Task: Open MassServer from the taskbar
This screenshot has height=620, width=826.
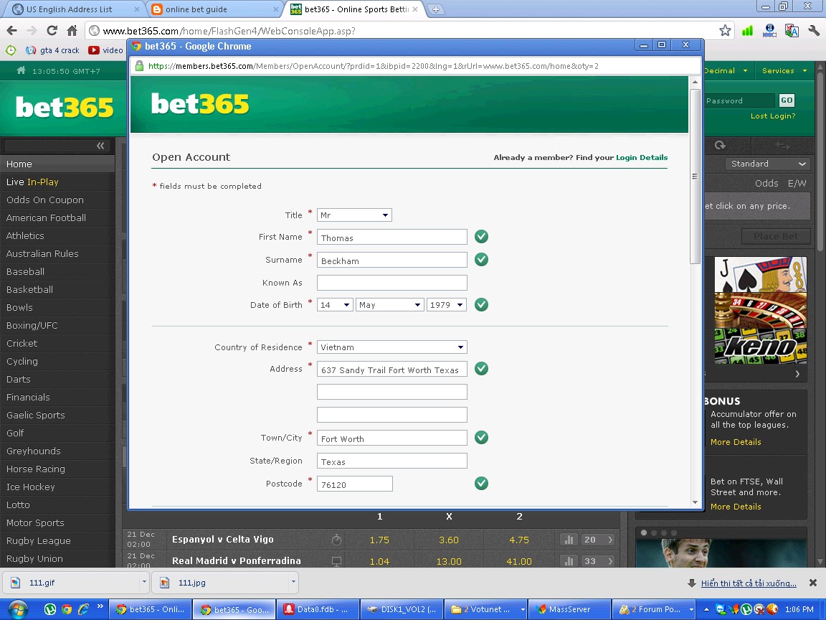Action: [569, 609]
